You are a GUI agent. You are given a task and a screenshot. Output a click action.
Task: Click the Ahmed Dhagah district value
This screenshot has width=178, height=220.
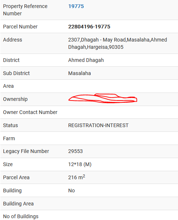(86, 60)
